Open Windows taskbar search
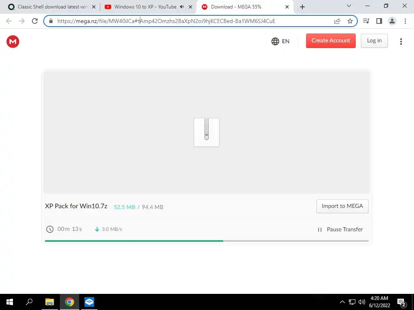 [x=29, y=302]
